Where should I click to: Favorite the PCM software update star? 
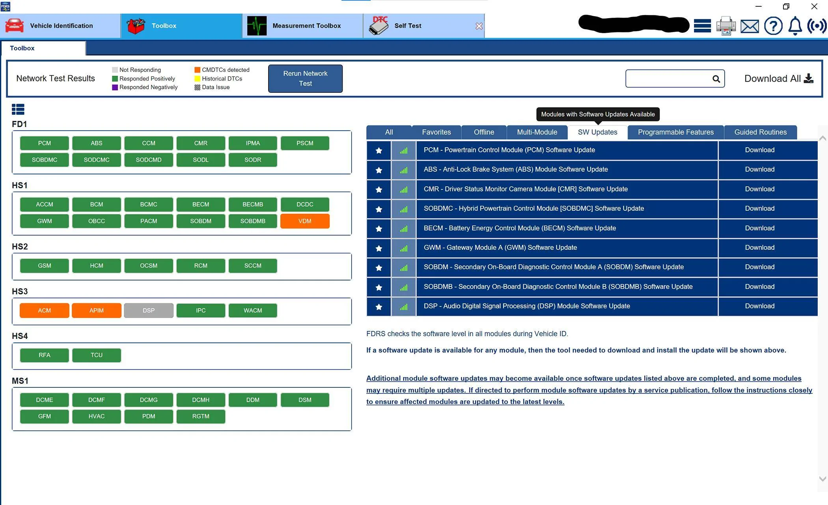[379, 150]
